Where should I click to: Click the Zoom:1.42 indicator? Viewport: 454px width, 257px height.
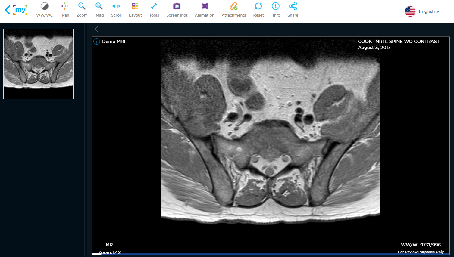(109, 252)
